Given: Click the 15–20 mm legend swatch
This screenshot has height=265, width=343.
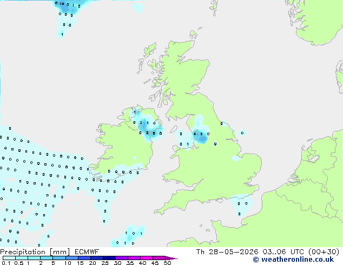Looking at the screenshot, I should (x=84, y=258).
